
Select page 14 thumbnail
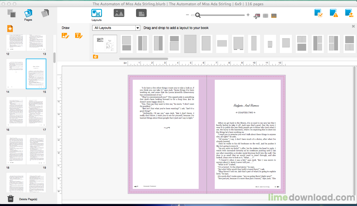16,74
